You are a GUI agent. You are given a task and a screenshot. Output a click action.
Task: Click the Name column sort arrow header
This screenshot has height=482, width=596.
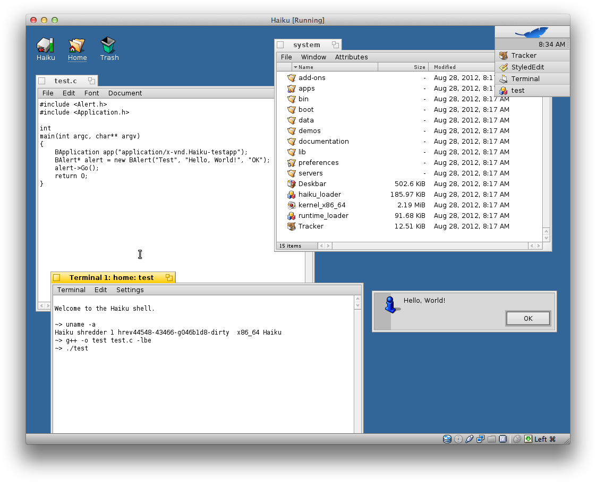(x=295, y=67)
